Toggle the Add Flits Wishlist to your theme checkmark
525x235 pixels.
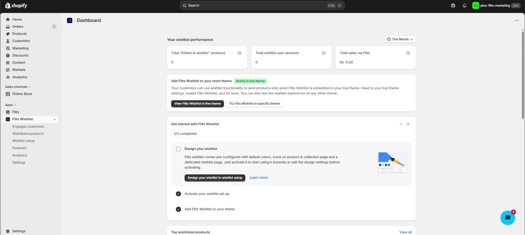point(178,209)
